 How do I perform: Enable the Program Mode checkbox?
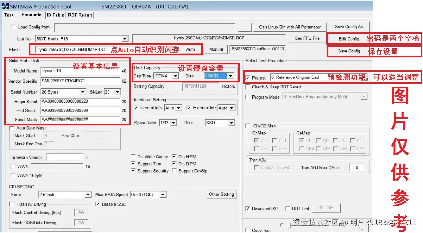click(248, 97)
